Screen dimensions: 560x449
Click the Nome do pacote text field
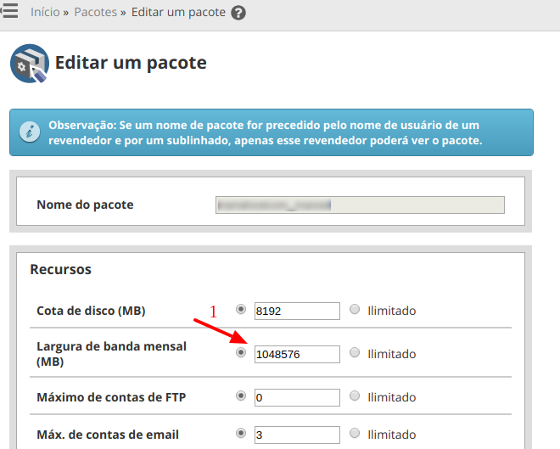pos(360,205)
